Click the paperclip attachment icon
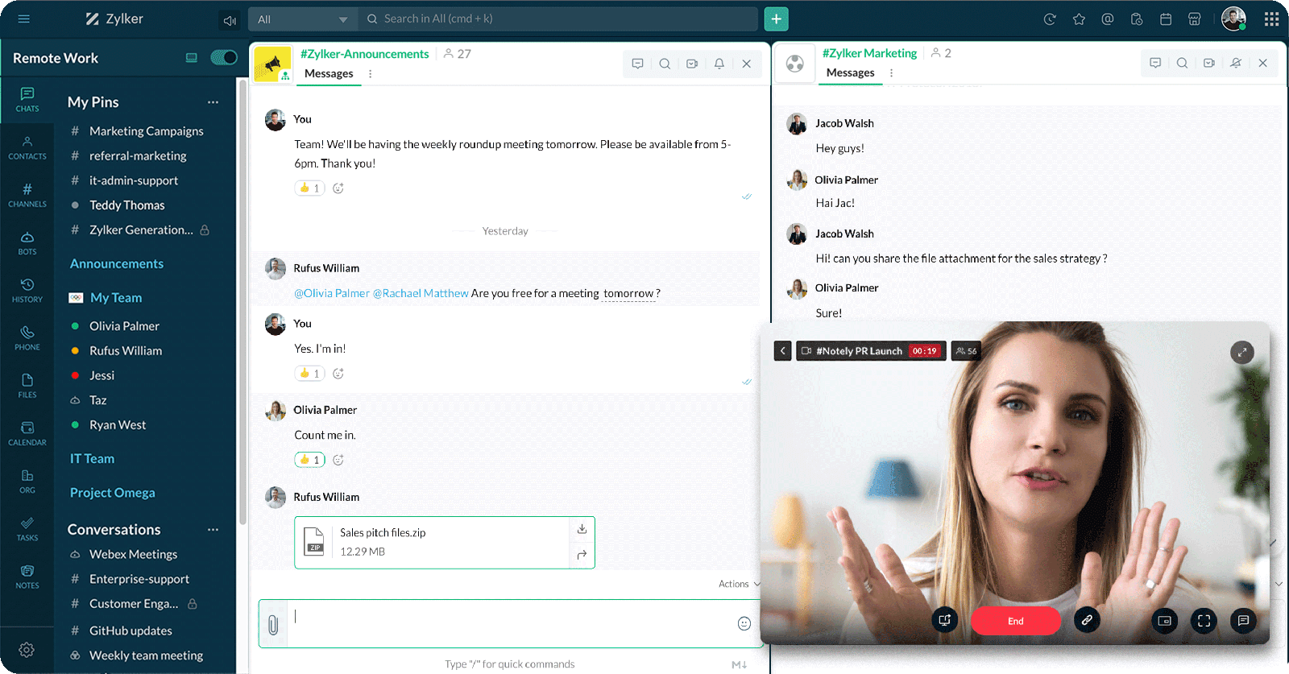Screen dimensions: 1289x674 pyautogui.click(x=273, y=624)
